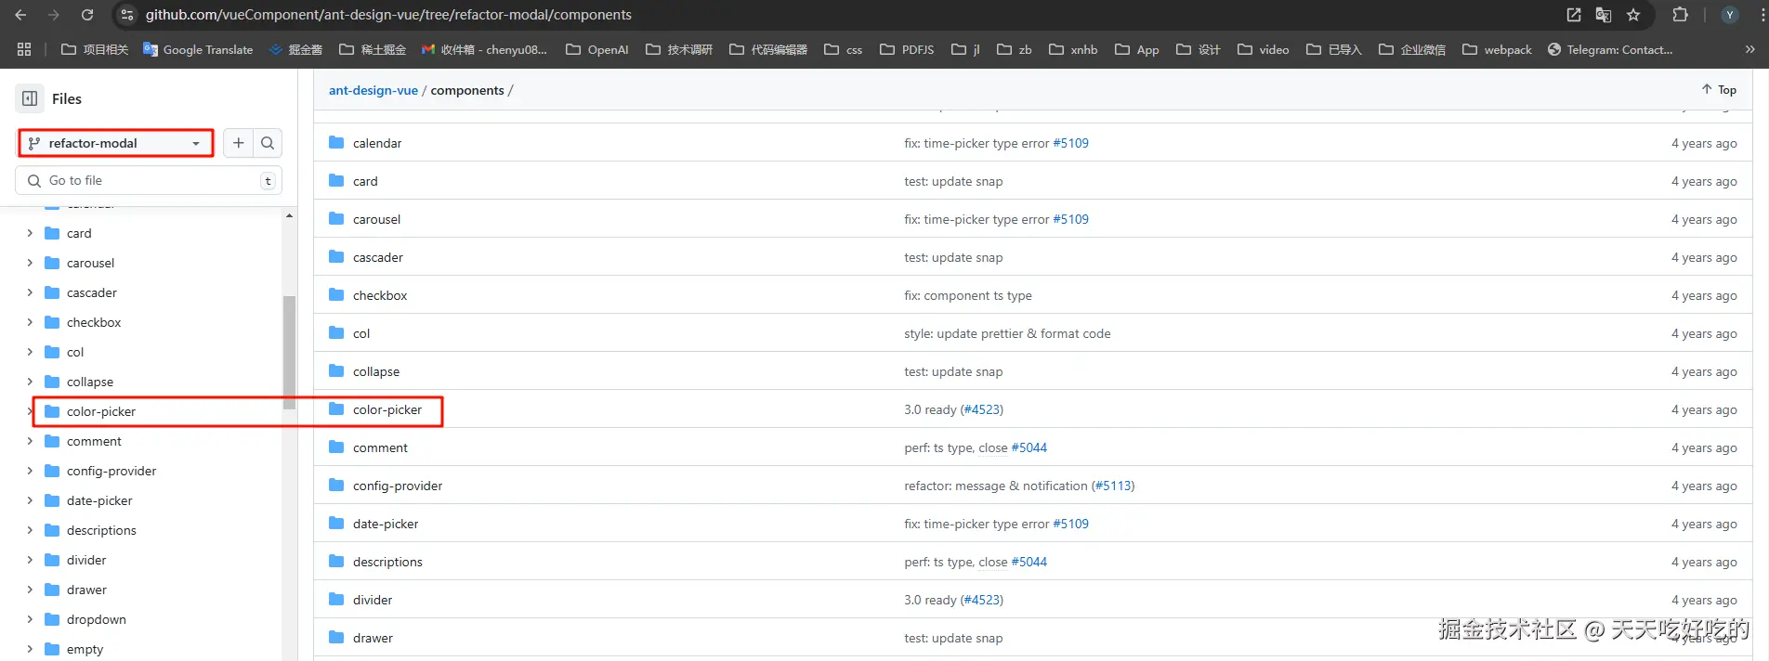Open the translate page icon
This screenshot has width=1769, height=661.
pyautogui.click(x=1604, y=15)
